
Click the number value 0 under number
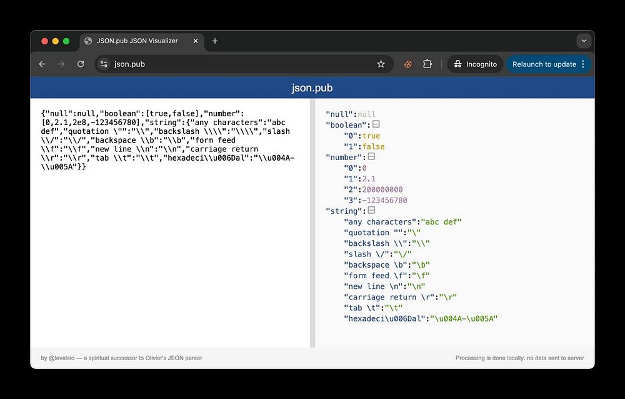point(364,168)
